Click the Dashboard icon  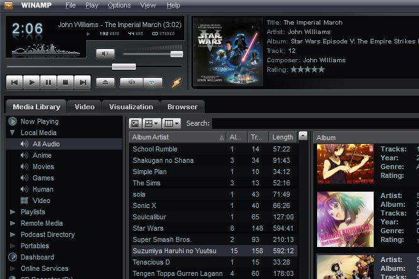13,257
